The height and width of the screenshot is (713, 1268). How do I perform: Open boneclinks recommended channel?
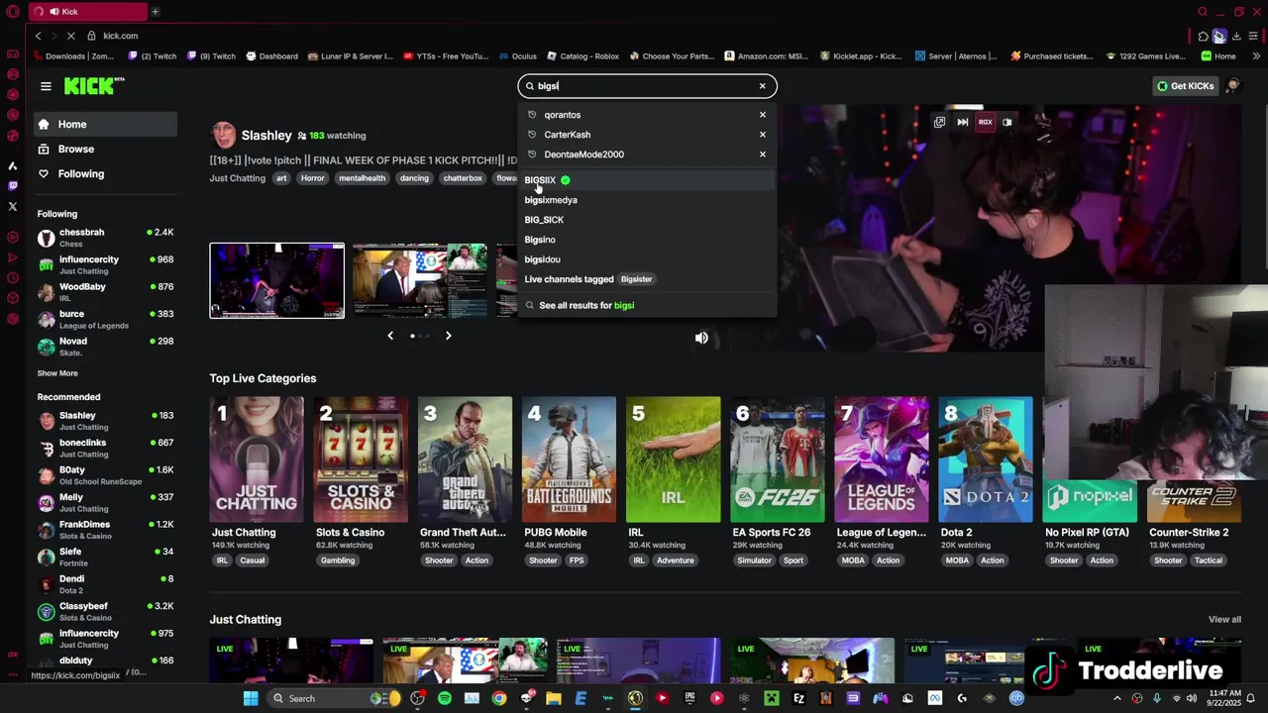[x=105, y=448]
